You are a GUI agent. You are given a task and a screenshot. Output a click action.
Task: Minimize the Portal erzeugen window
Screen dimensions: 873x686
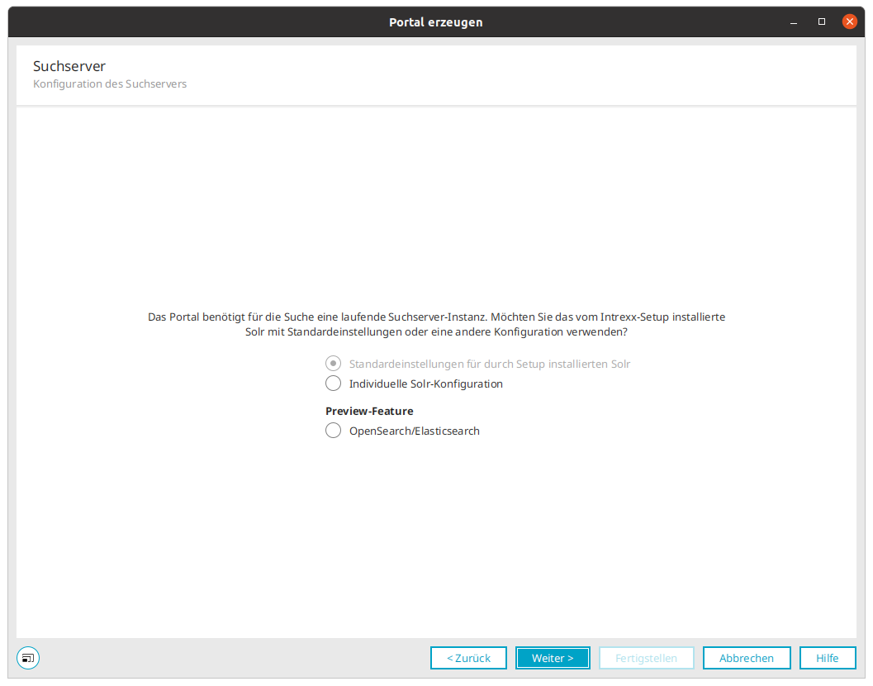point(794,22)
